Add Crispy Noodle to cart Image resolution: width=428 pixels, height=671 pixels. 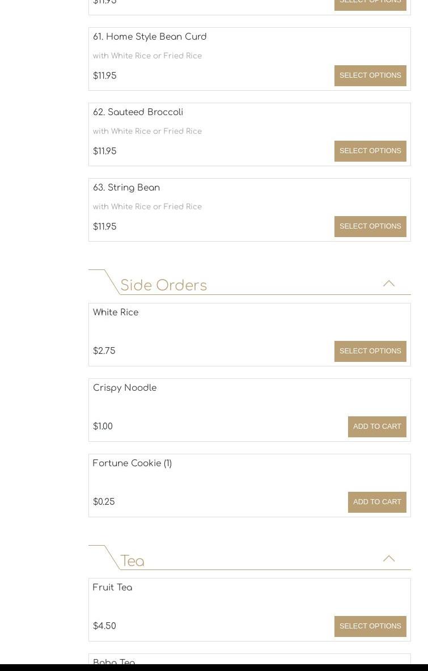click(x=377, y=427)
